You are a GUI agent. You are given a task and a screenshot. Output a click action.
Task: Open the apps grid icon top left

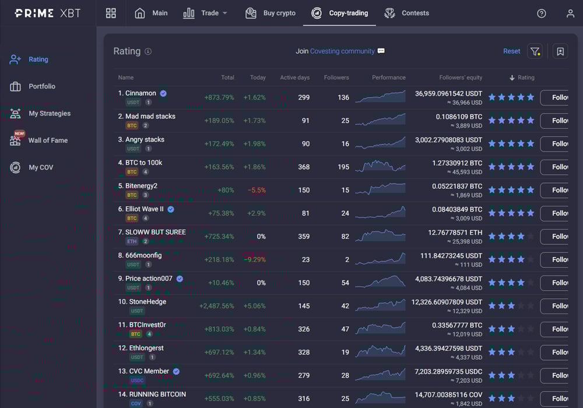(x=111, y=13)
